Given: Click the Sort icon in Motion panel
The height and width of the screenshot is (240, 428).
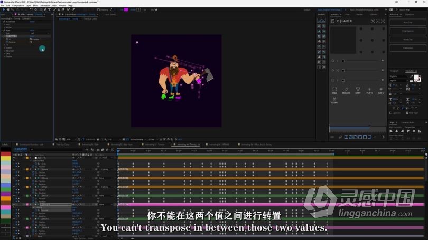Looking at the screenshot, I should pyautogui.click(x=358, y=90).
